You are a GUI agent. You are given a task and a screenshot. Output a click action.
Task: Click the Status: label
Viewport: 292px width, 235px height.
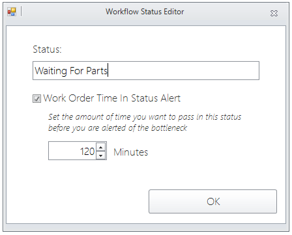point(47,49)
